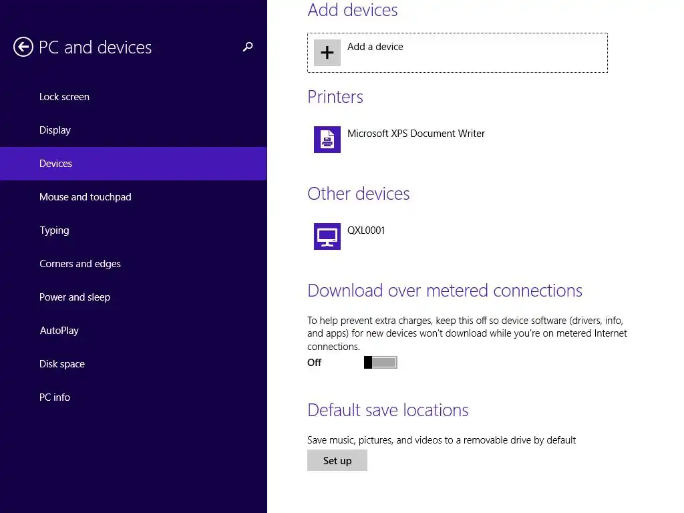This screenshot has height=513, width=684.
Task: Select the QXL0001 device name
Action: pyautogui.click(x=366, y=230)
